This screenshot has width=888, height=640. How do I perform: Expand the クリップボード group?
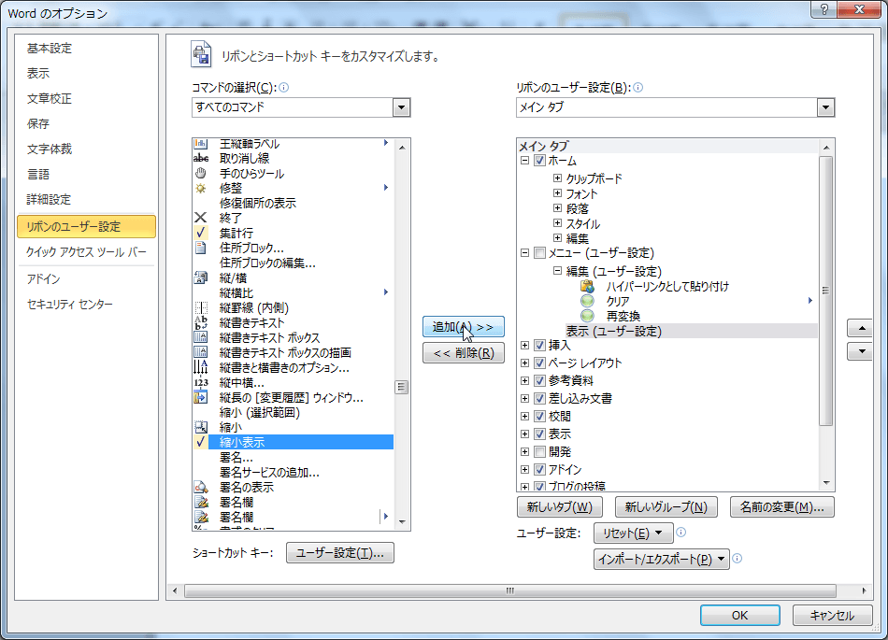point(557,178)
